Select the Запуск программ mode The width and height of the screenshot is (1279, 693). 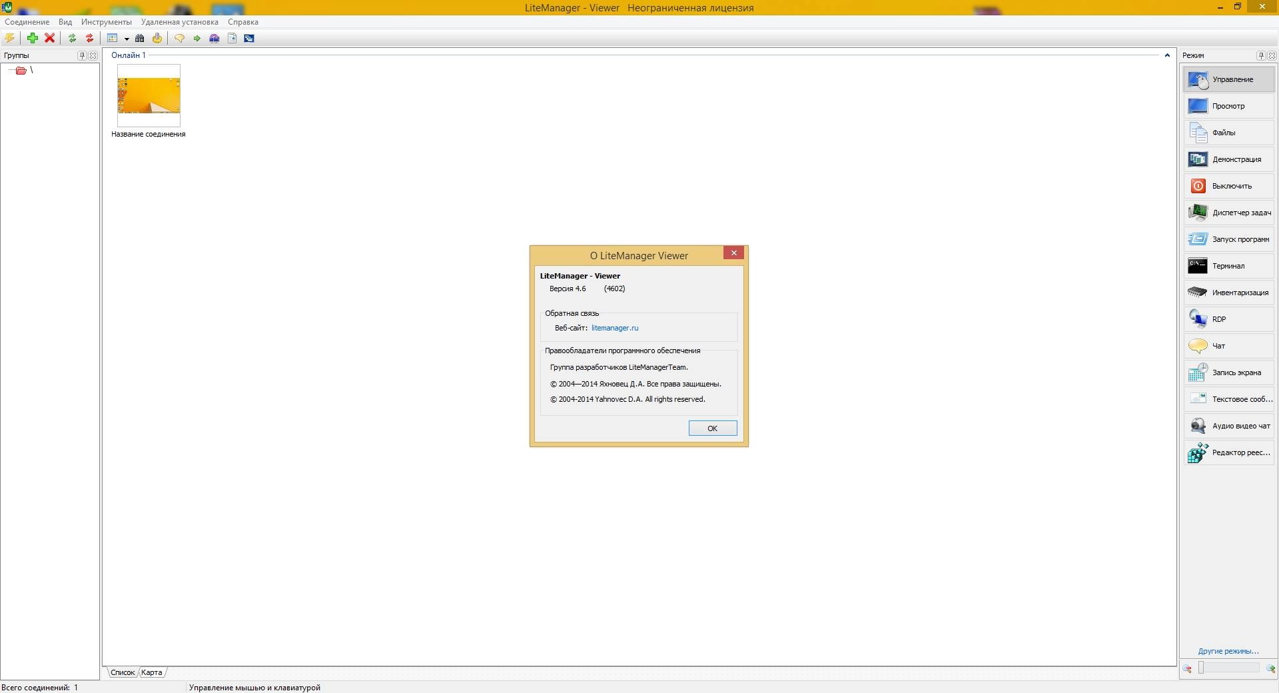pyautogui.click(x=1229, y=239)
